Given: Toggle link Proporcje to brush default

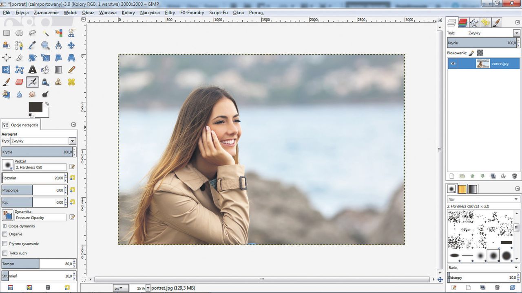Looking at the screenshot, I should [72, 190].
